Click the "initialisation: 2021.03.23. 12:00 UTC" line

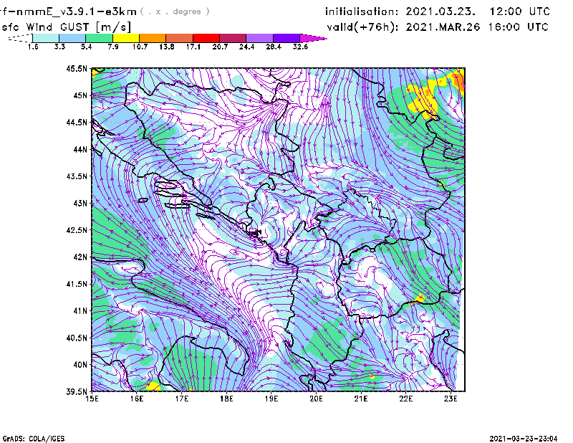click(x=438, y=11)
